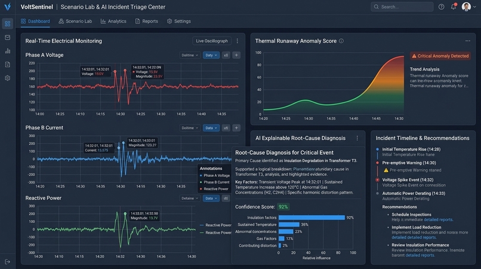Screen dimensions: 481x269
Task: Click the VoltSentinel logo icon
Action: pos(7,7)
